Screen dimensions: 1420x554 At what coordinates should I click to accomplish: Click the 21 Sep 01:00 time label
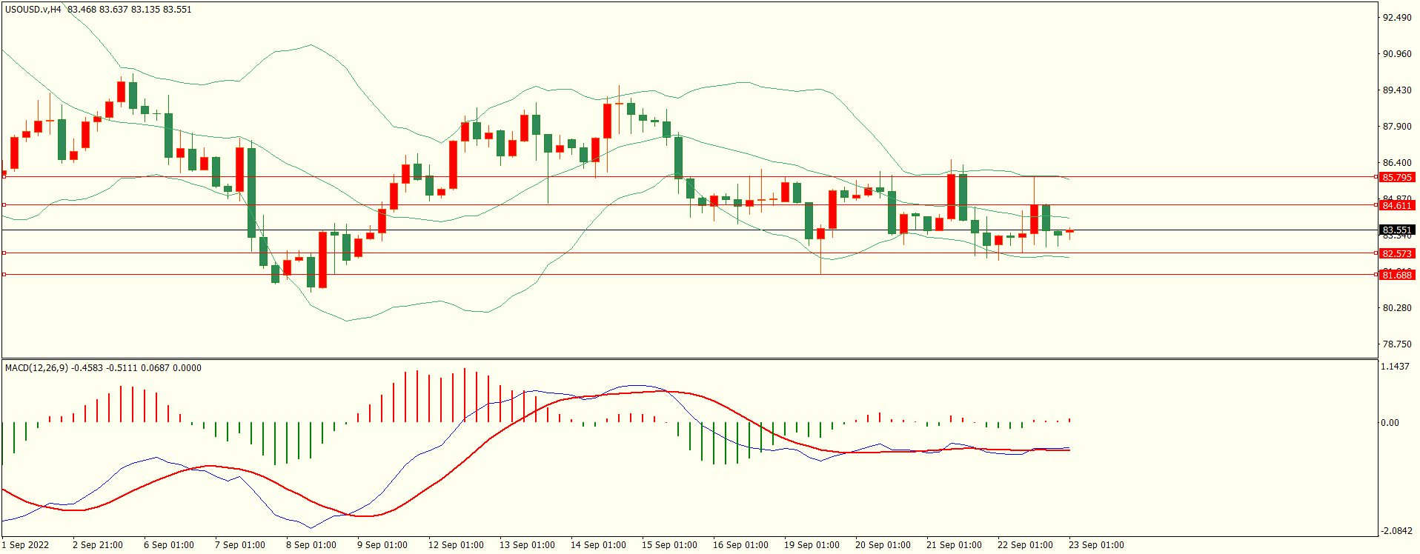(x=954, y=545)
